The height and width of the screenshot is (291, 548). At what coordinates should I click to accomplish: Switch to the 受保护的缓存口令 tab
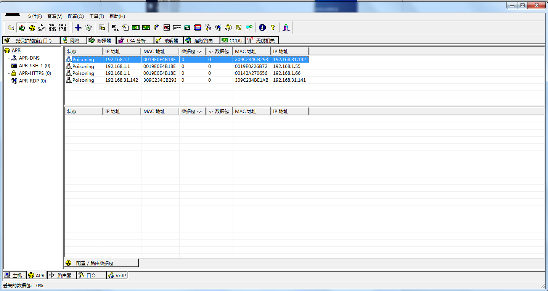click(x=31, y=40)
